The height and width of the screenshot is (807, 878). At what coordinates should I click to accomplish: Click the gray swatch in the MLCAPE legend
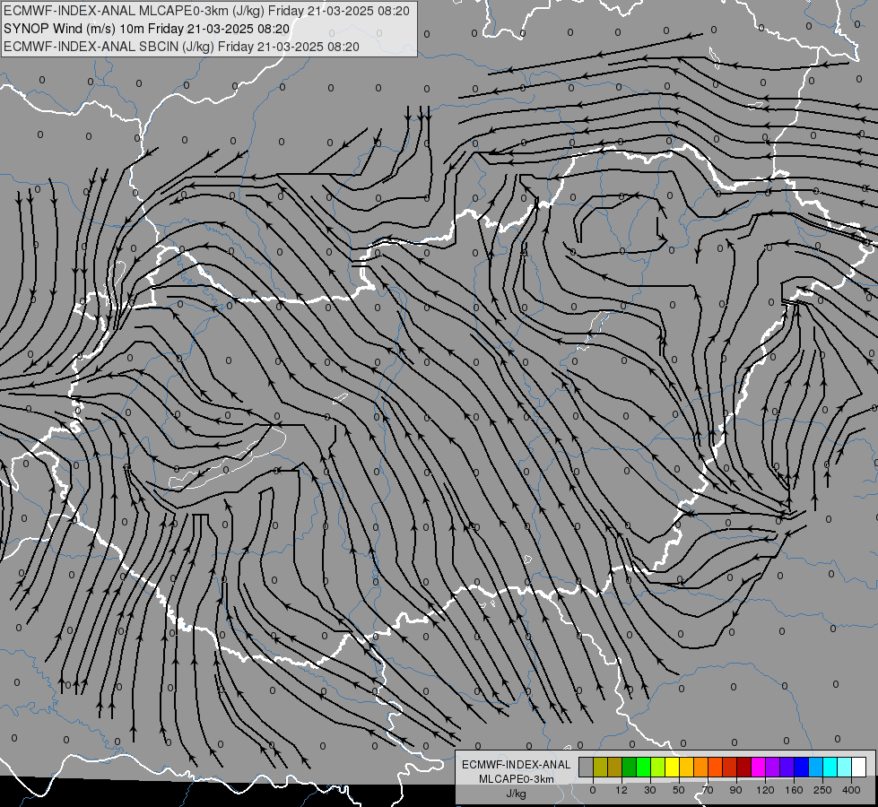pyautogui.click(x=587, y=767)
